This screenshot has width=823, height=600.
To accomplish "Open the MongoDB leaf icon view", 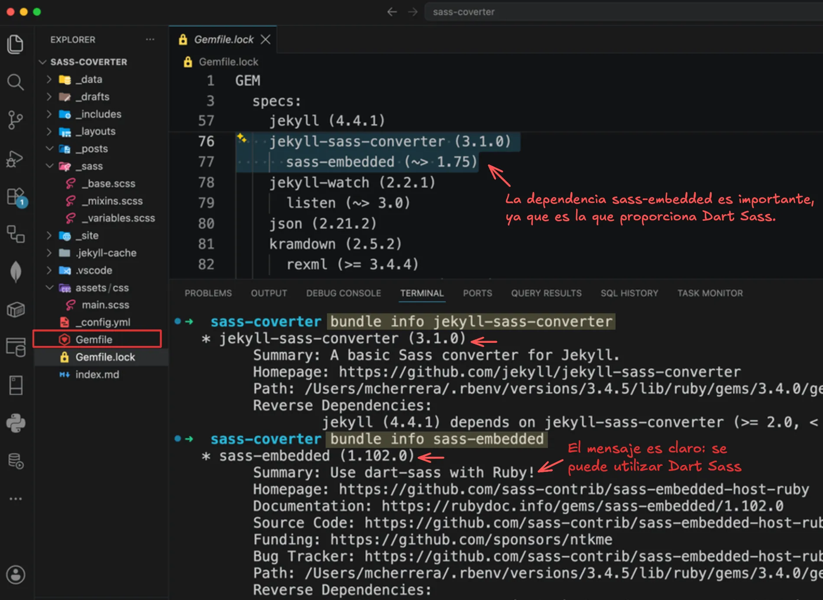I will [x=16, y=271].
